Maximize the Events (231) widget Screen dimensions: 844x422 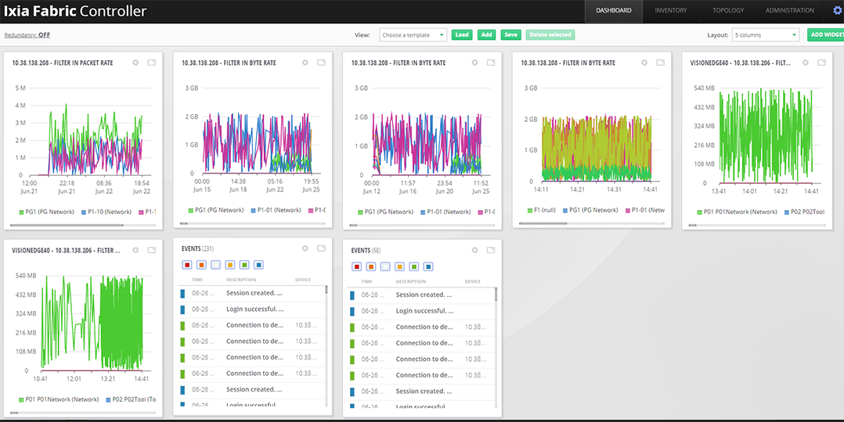[321, 249]
